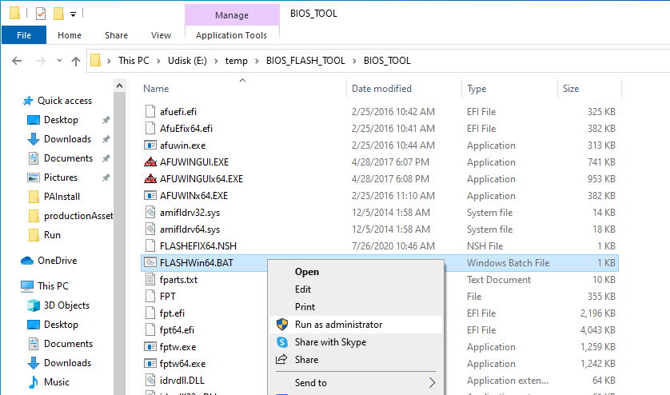
Task: Sort by the Date modified column header
Action: point(381,89)
